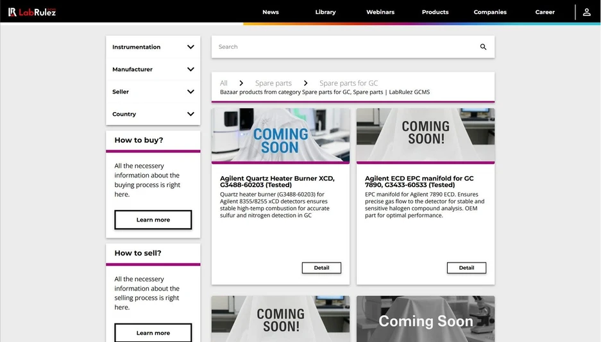Open the Webinars page
This screenshot has height=342, width=601.
[380, 12]
